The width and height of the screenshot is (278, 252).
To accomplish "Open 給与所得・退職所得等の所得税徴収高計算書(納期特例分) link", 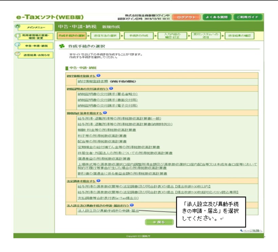I will tap(125, 124).
